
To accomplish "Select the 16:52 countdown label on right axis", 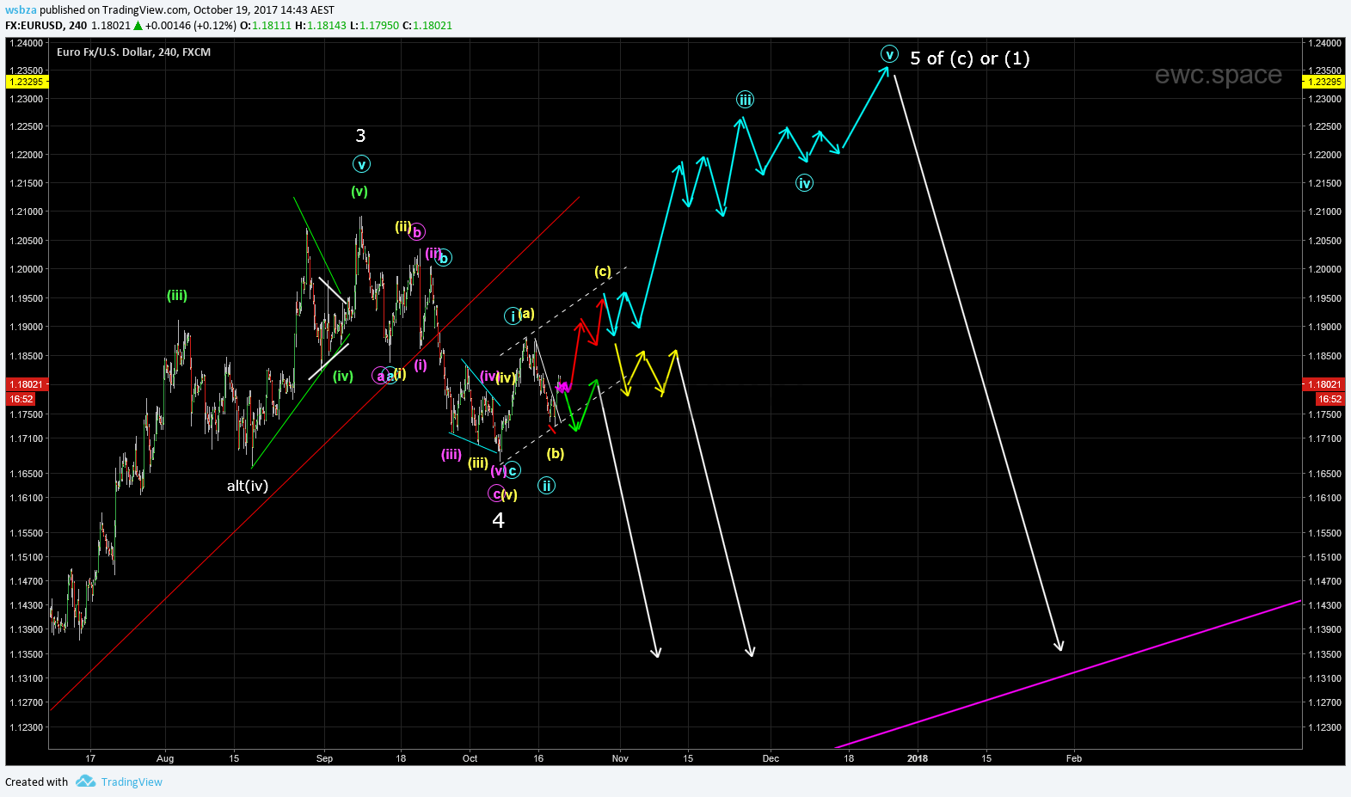I will click(x=1329, y=399).
